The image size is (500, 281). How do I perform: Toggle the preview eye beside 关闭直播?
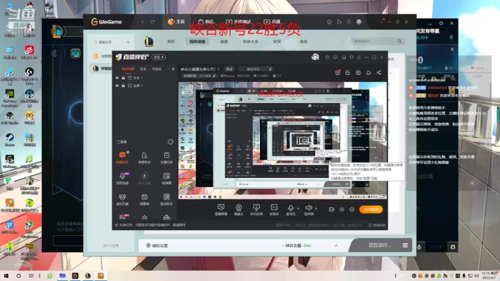pyautogui.click(x=341, y=210)
